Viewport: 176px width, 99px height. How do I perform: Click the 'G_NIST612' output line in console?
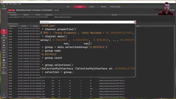tap(49, 54)
